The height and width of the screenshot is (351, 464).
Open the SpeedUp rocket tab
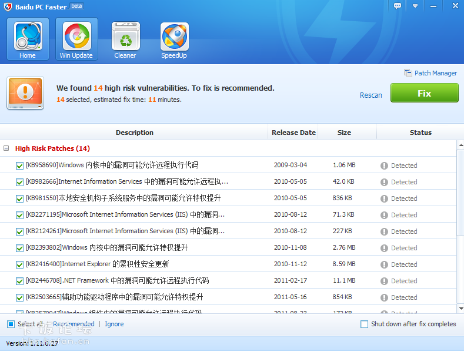click(x=174, y=39)
